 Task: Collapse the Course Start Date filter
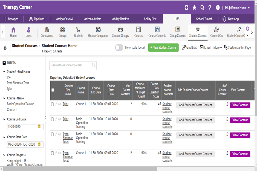tap(4, 137)
